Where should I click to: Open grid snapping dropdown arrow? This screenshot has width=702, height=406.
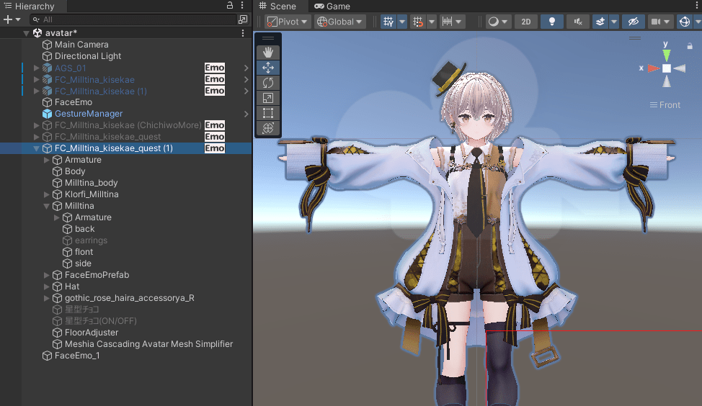431,22
